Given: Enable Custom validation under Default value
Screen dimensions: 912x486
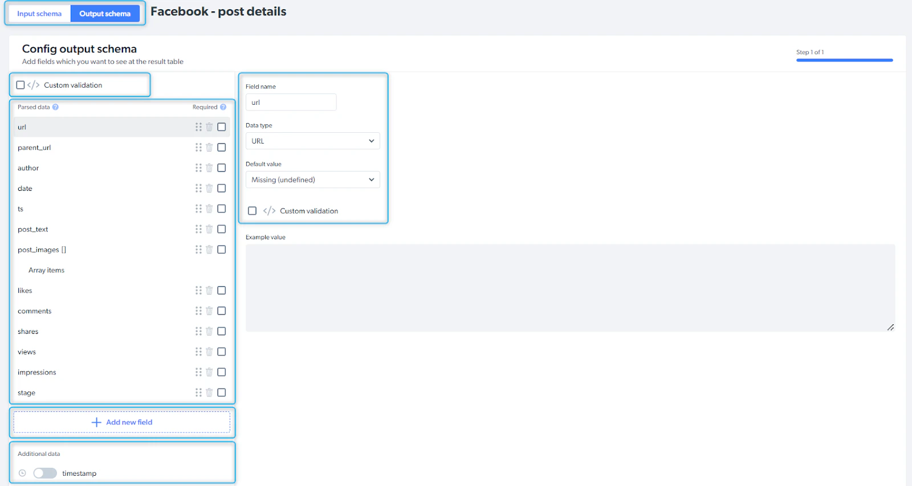Looking at the screenshot, I should tap(252, 211).
